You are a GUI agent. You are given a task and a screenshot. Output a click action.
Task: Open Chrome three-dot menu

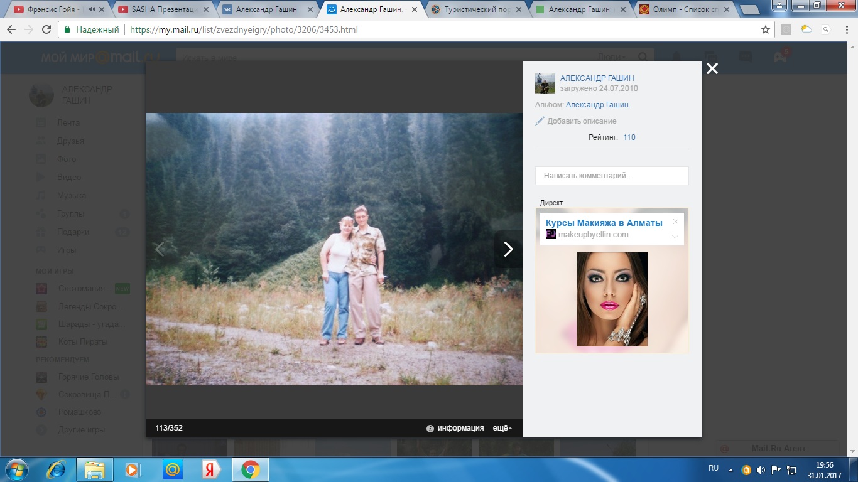[846, 29]
